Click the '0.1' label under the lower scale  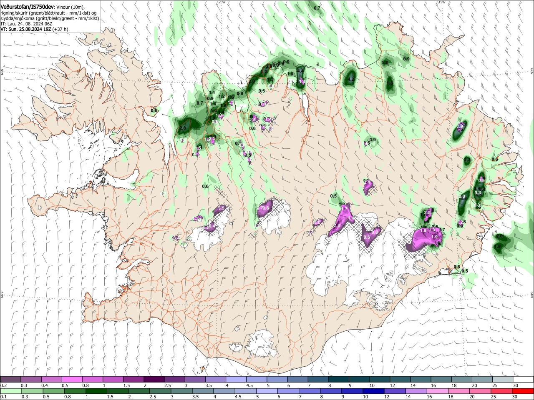tap(4, 397)
